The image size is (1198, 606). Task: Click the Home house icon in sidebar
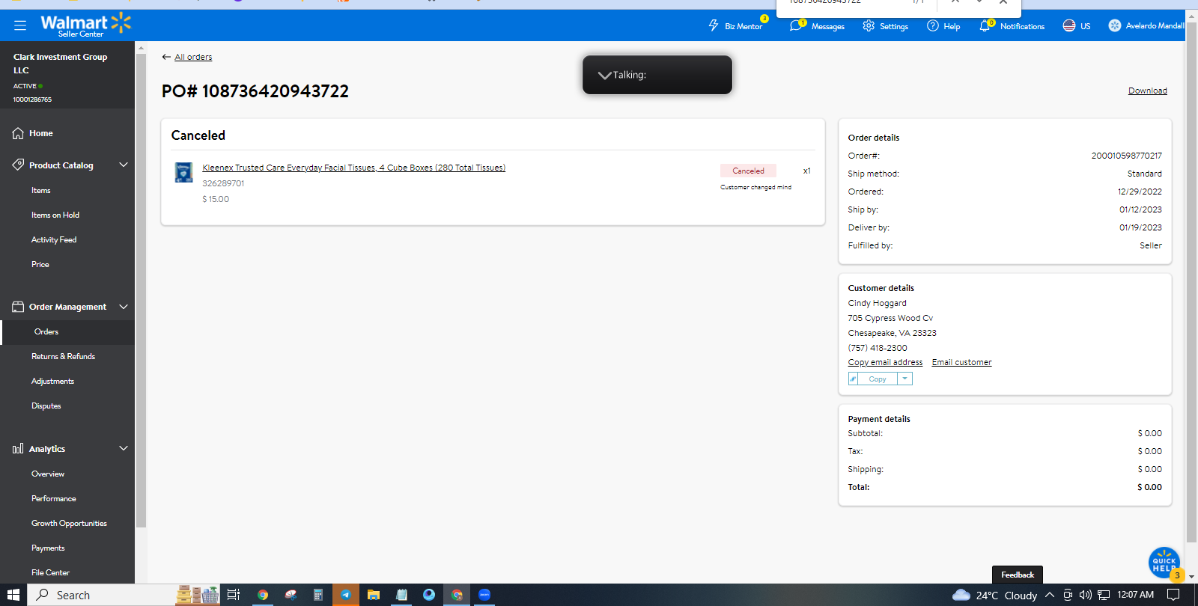[18, 133]
